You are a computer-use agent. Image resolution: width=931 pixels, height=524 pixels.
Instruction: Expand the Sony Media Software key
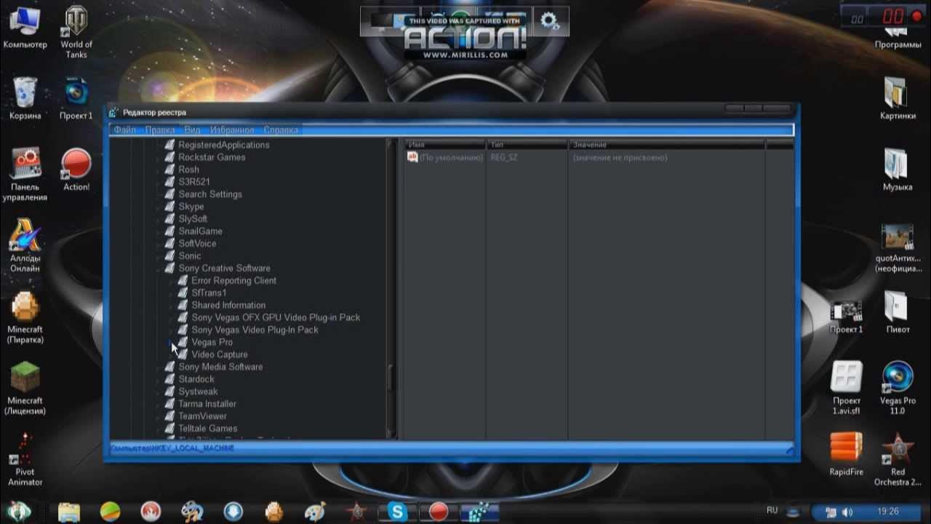point(159,367)
